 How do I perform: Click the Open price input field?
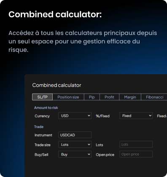(x=136, y=154)
